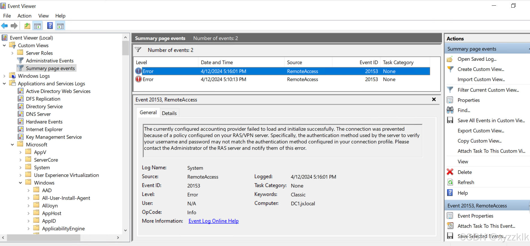Viewport: 530px width, 246px height.
Task: Expand the Server Roles node
Action: click(x=12, y=53)
